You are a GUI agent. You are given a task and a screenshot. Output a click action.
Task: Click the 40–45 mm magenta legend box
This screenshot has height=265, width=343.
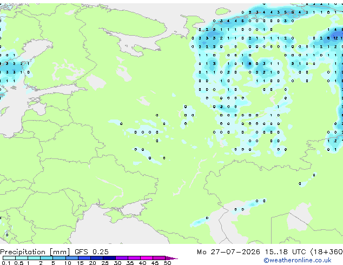coord(147,258)
